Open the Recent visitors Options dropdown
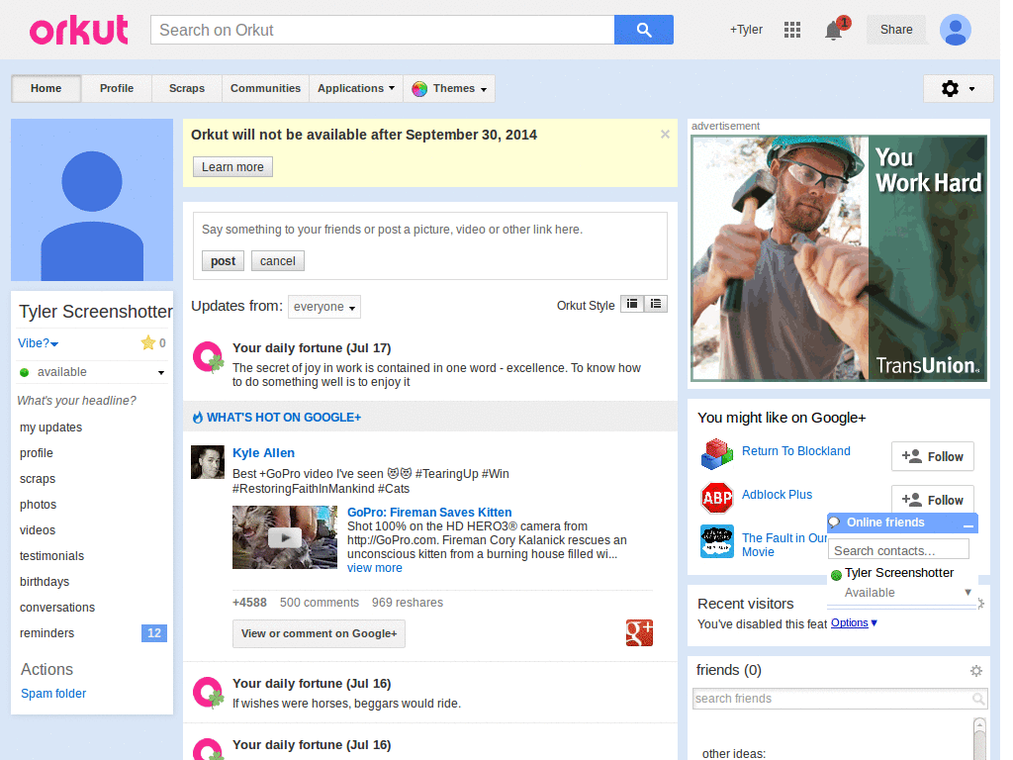The image size is (1013, 760). point(854,623)
